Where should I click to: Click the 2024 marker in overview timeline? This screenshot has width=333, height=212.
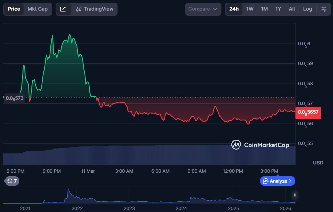click(x=181, y=208)
